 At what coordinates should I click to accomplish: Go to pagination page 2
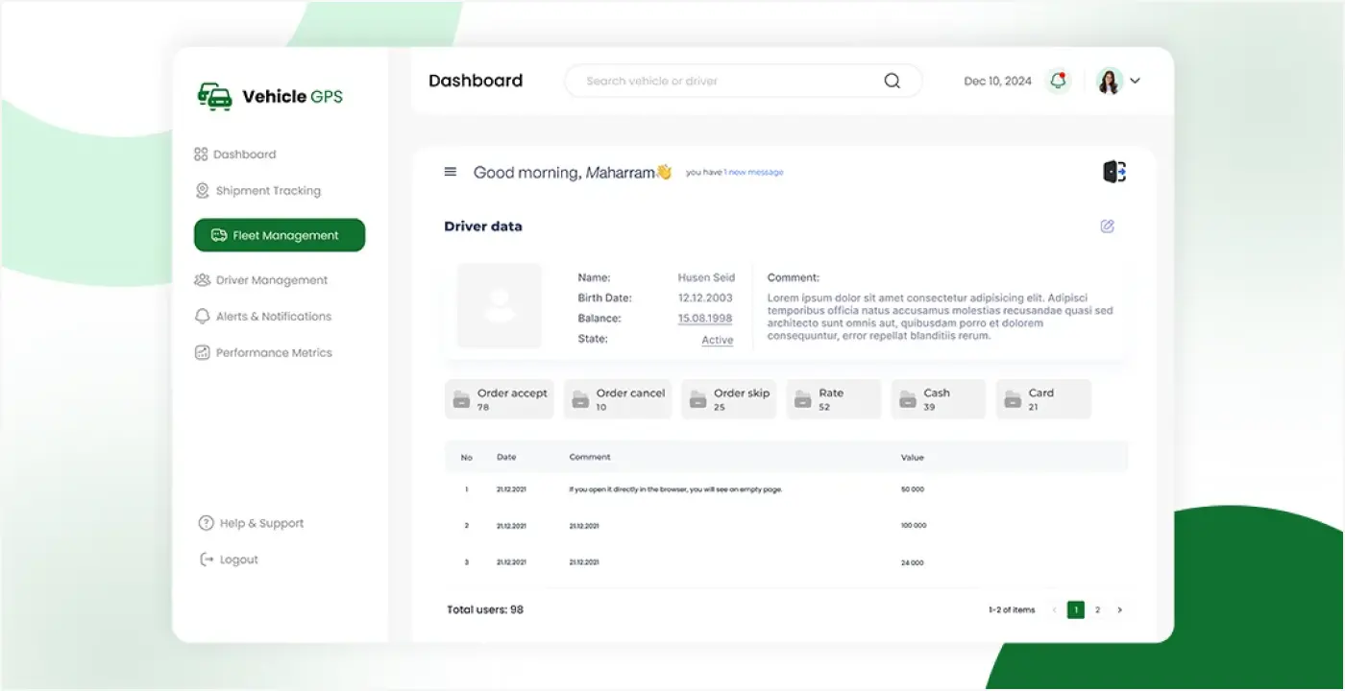click(1097, 609)
